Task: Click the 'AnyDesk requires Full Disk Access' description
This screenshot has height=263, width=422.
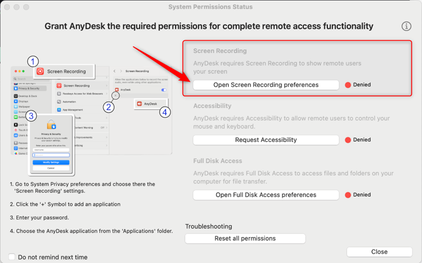Action: tap(294, 178)
